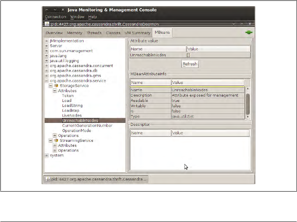Image resolution: width=297 pixels, height=222 pixels.
Task: Switch to the Threads tab
Action: tap(94, 33)
